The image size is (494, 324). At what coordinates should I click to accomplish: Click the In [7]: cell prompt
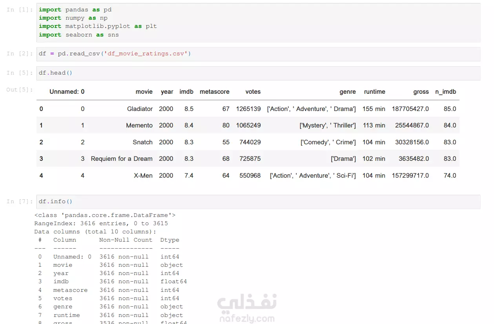20,201
